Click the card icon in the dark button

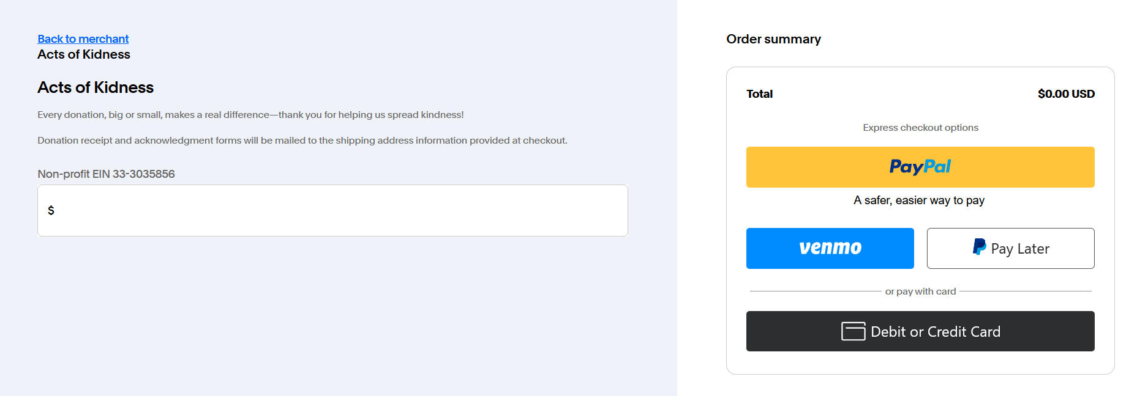click(853, 331)
